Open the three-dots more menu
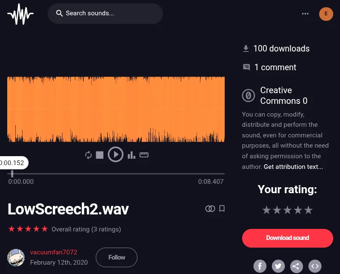 coord(305,14)
